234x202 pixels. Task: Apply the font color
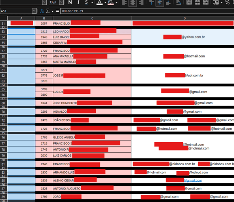tap(99, 2)
